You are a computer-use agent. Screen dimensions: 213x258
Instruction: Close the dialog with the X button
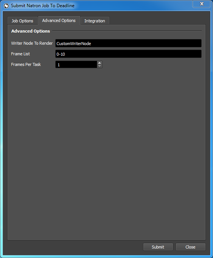[x=202, y=4]
